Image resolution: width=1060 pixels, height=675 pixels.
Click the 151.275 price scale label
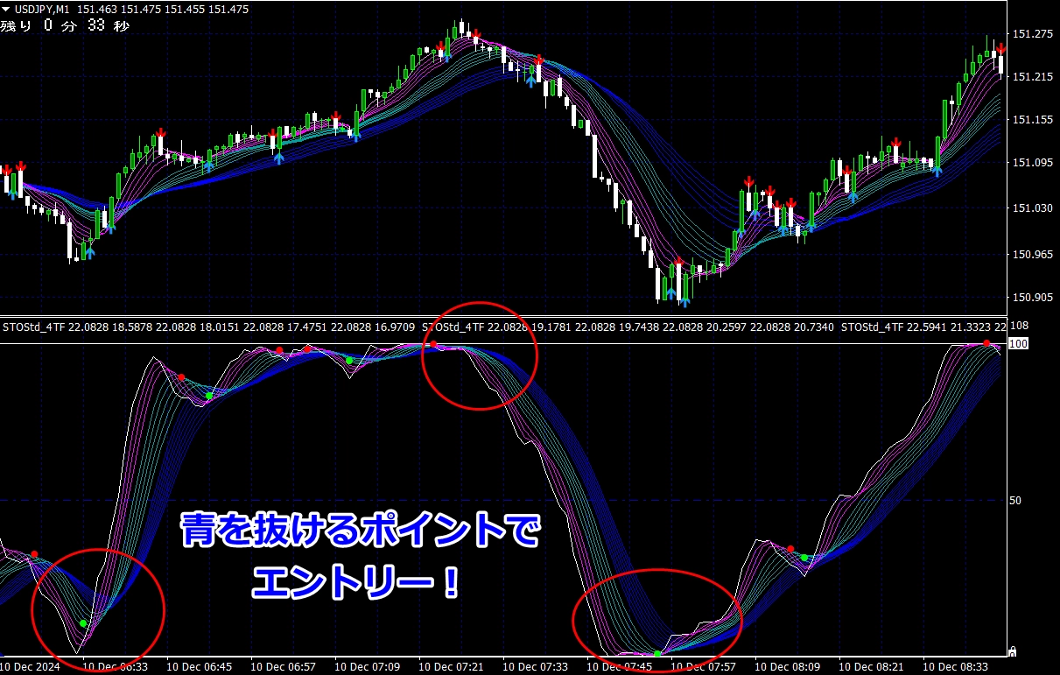(1031, 34)
